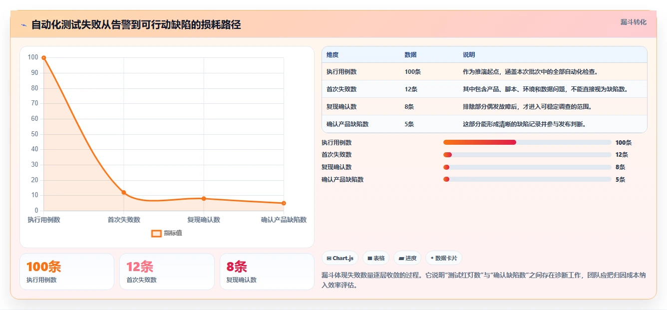Image resolution: width=667 pixels, height=310 pixels.
Task: Click the 12条 value in the table
Action: [x=411, y=89]
